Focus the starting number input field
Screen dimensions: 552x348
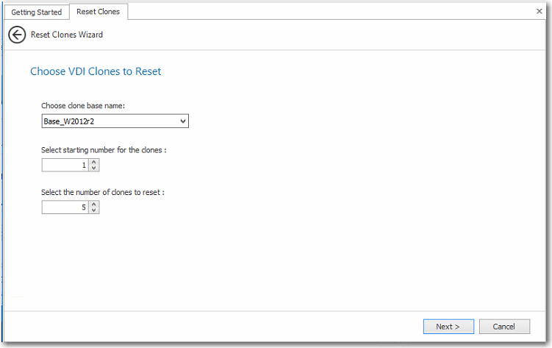(x=65, y=166)
